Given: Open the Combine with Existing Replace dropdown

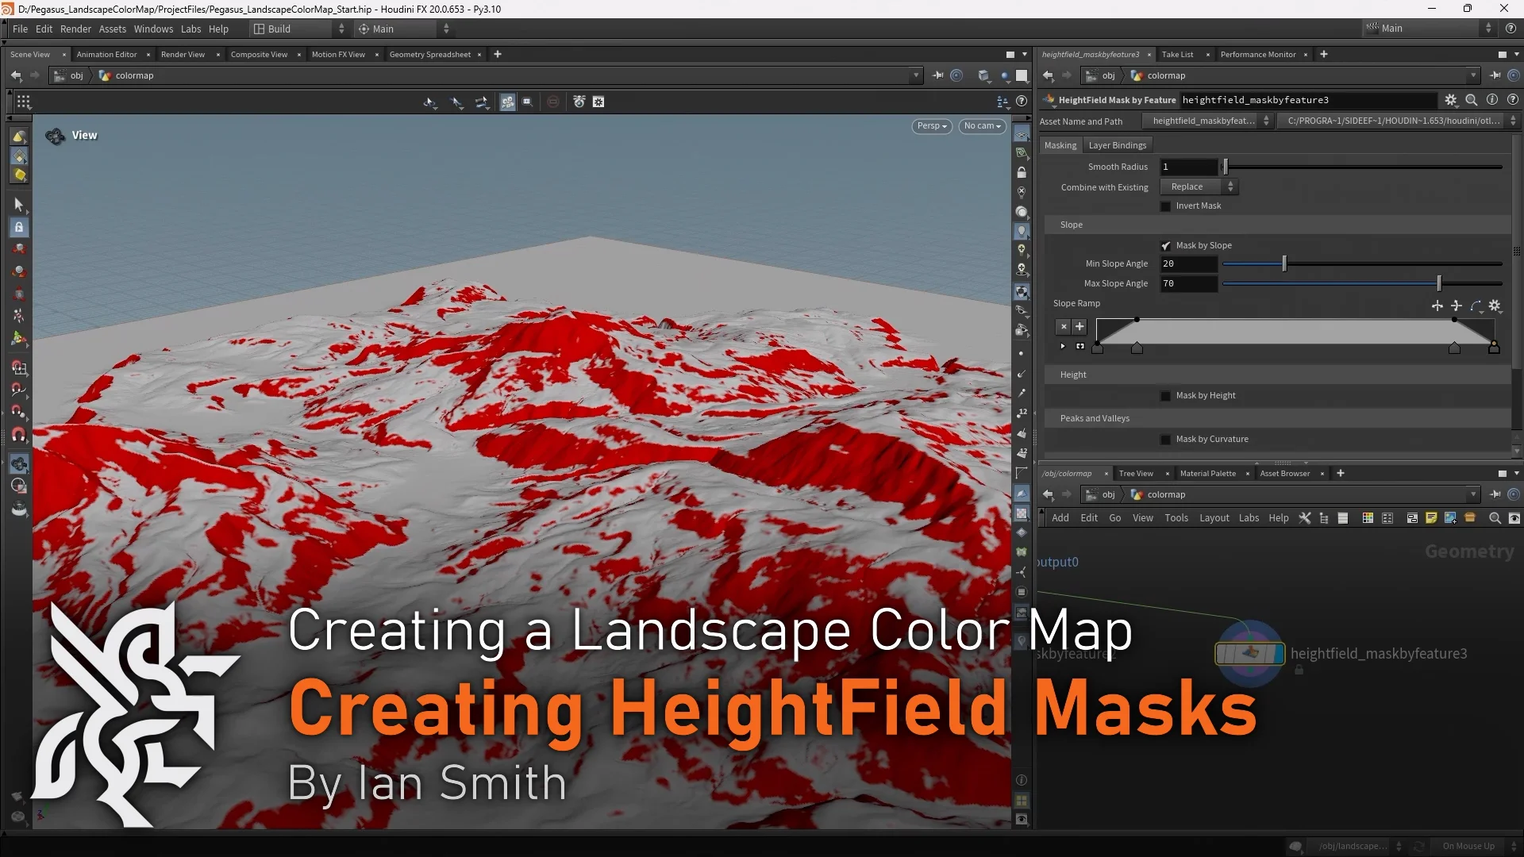Looking at the screenshot, I should point(1198,186).
